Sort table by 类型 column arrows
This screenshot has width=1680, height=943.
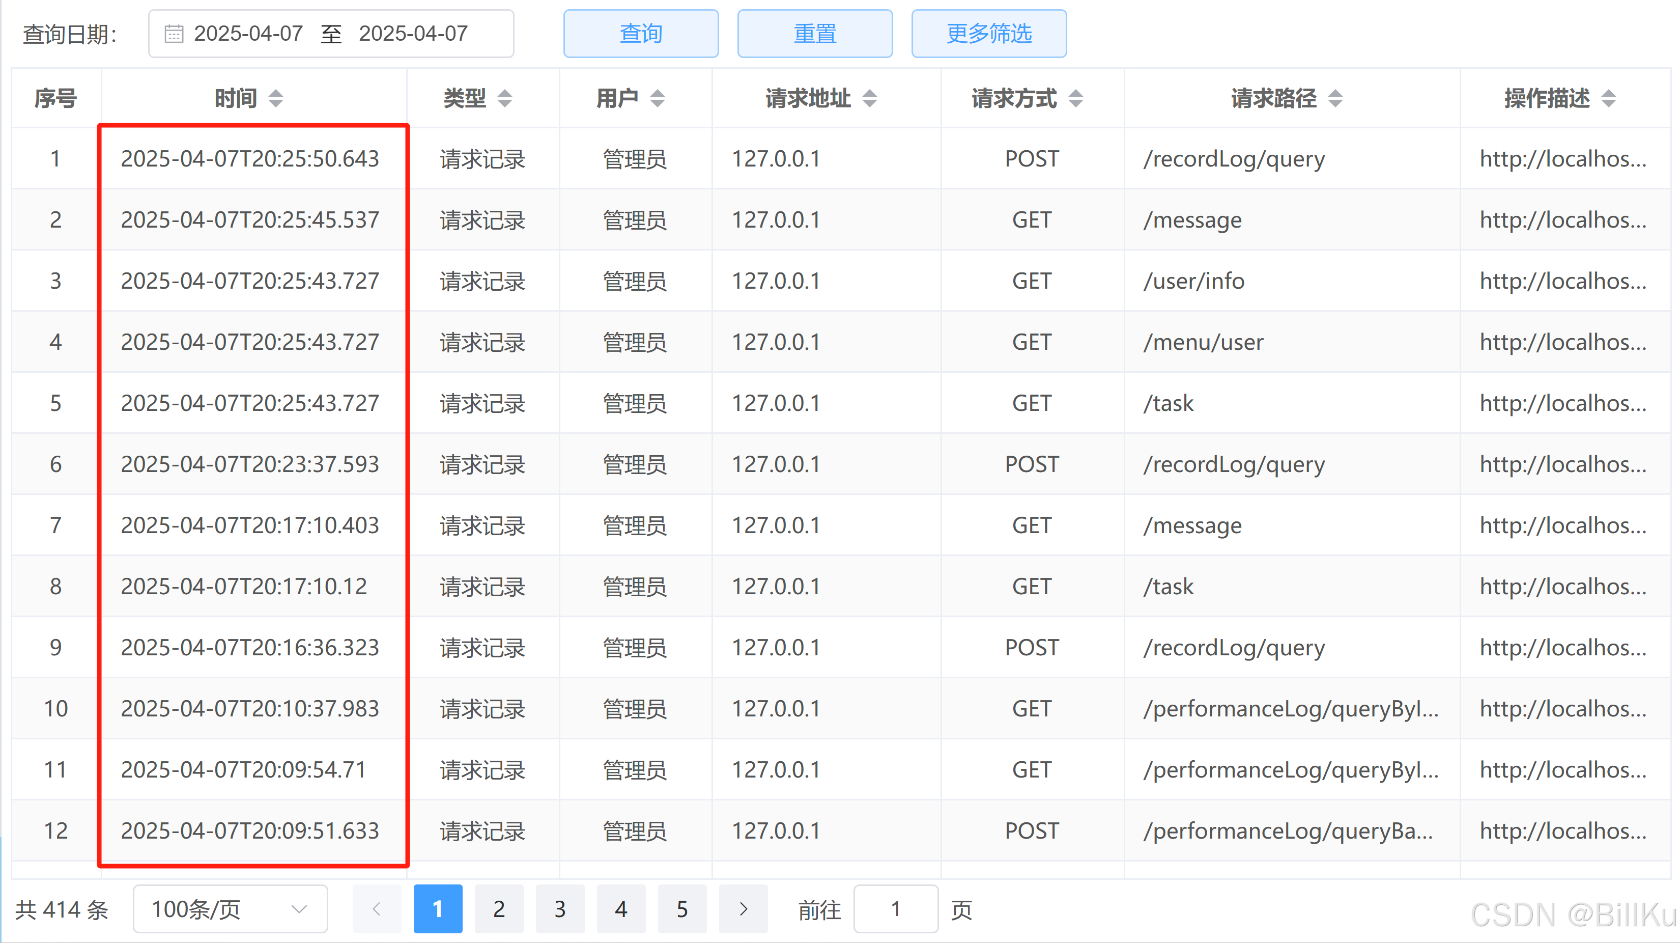[505, 99]
